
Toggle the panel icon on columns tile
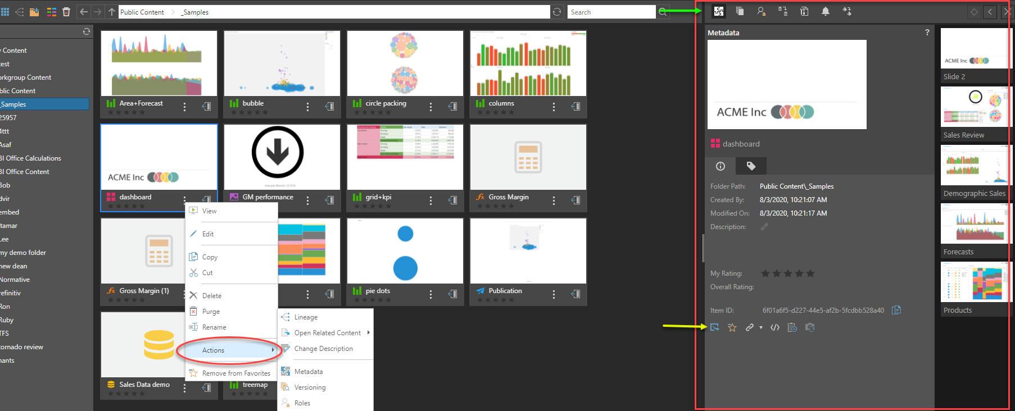[576, 106]
